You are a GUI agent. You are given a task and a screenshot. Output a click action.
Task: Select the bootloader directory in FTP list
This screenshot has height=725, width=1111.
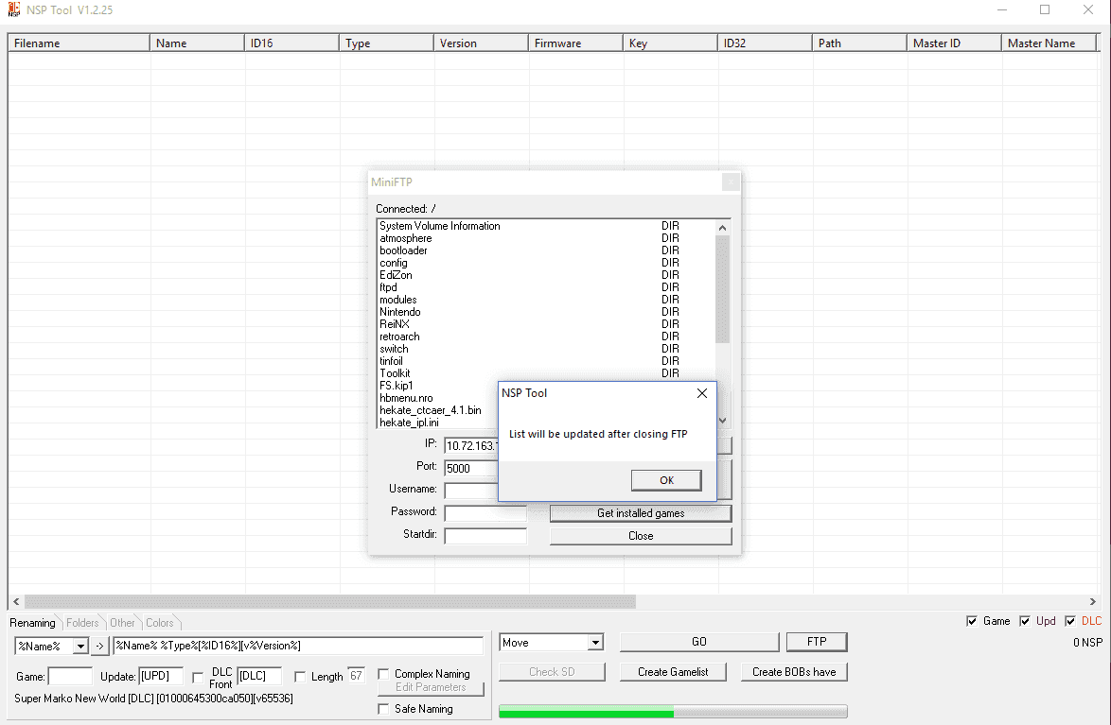pos(546,250)
